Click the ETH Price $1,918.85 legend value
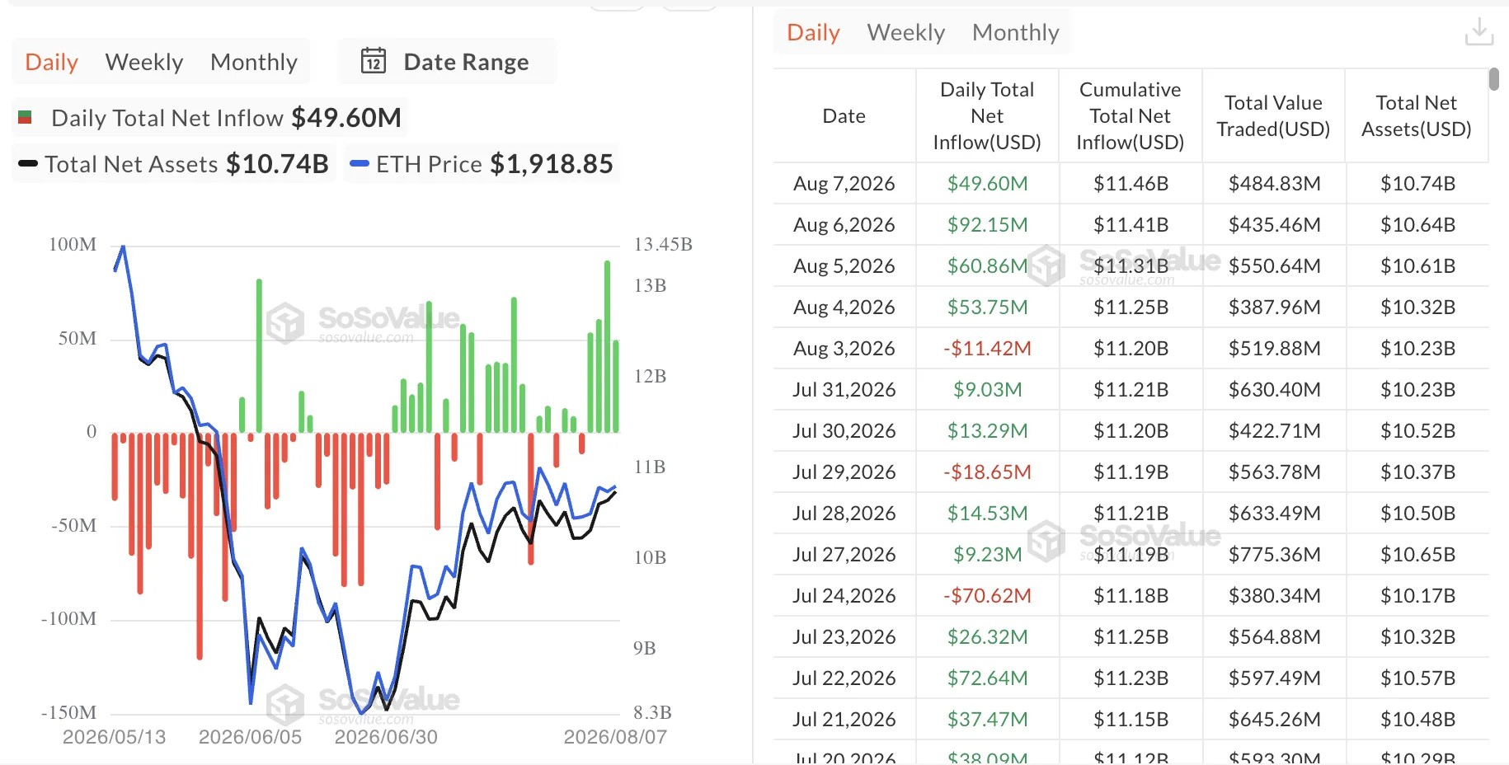Viewport: 1509px width, 765px height. click(552, 164)
